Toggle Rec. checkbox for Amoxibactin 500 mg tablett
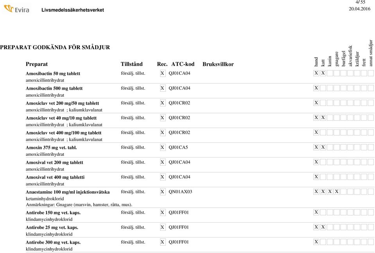 point(162,88)
